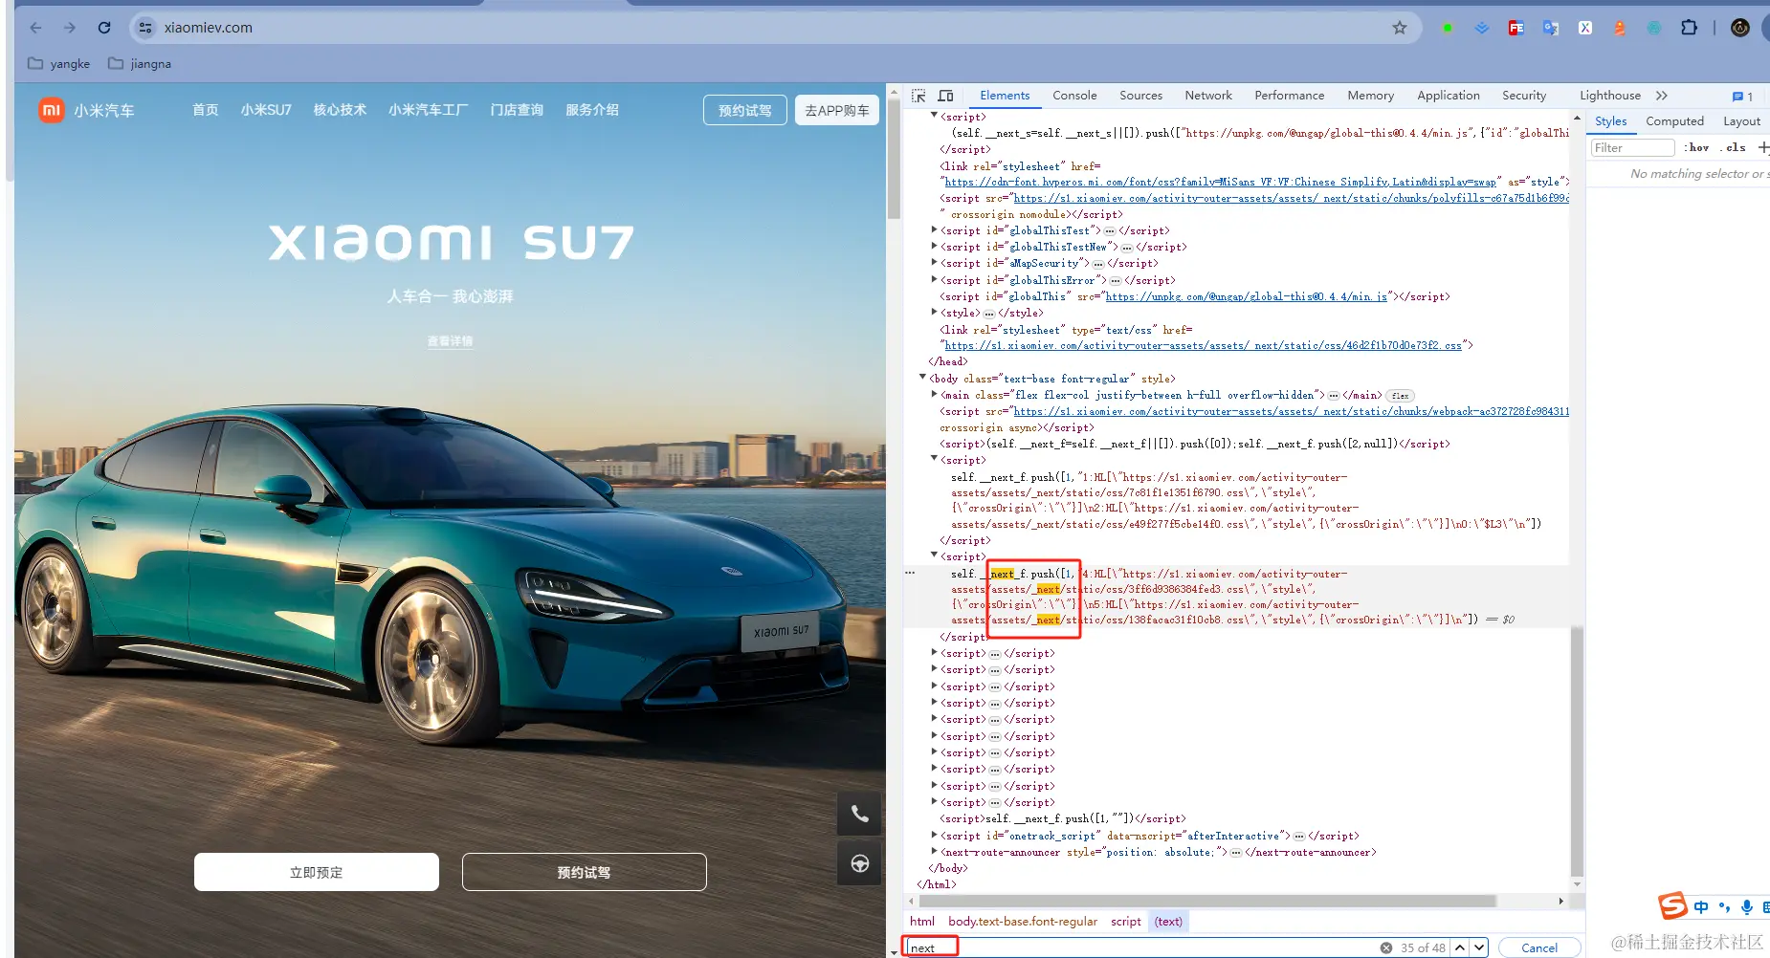Expand the aMapSecurity script node
1770x958 pixels.
[x=935, y=263]
